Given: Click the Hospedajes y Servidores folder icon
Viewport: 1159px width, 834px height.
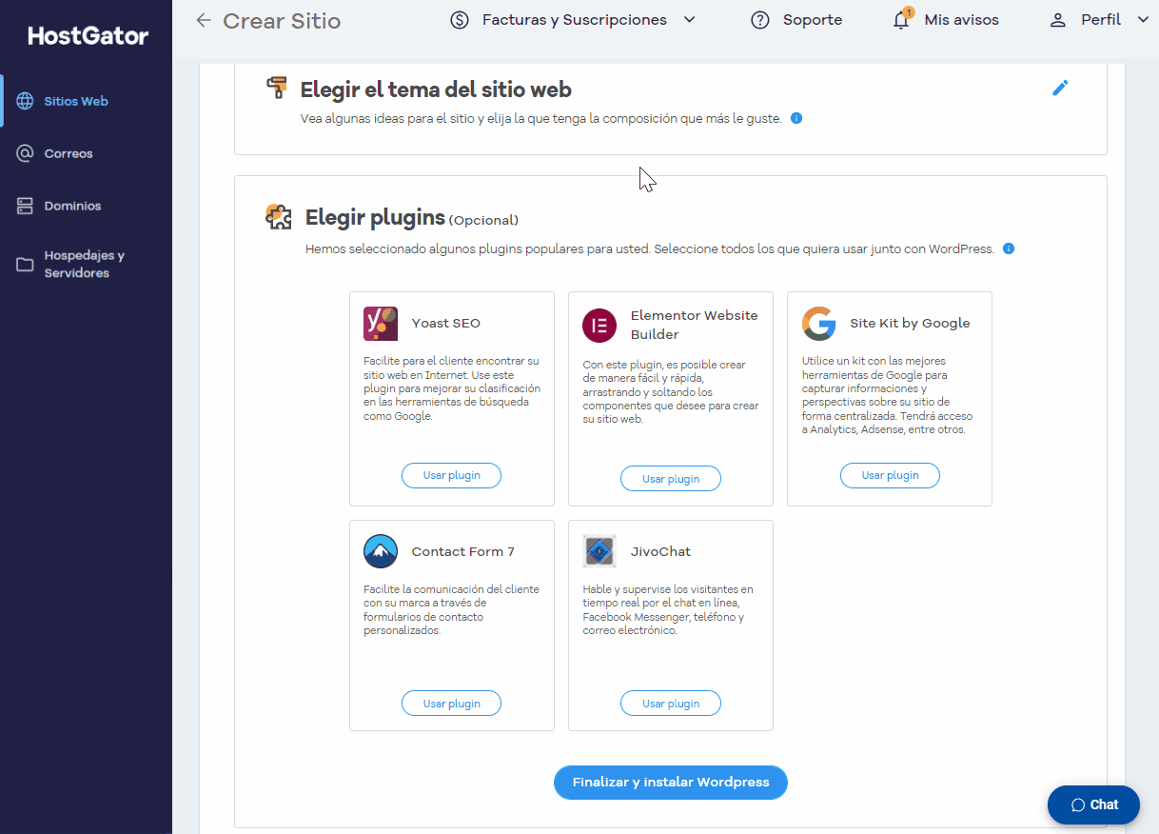Looking at the screenshot, I should (x=26, y=265).
